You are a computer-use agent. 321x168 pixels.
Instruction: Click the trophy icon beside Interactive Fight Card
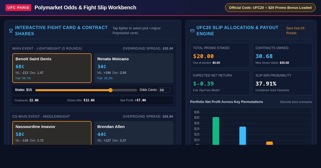pos(11,31)
